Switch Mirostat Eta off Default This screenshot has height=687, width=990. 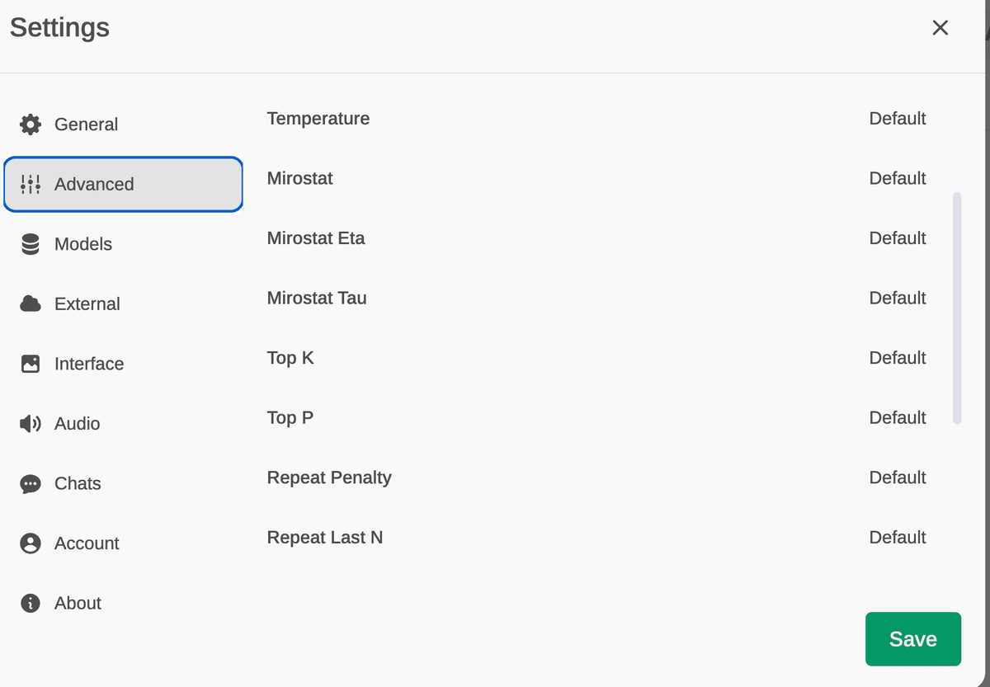click(x=898, y=238)
